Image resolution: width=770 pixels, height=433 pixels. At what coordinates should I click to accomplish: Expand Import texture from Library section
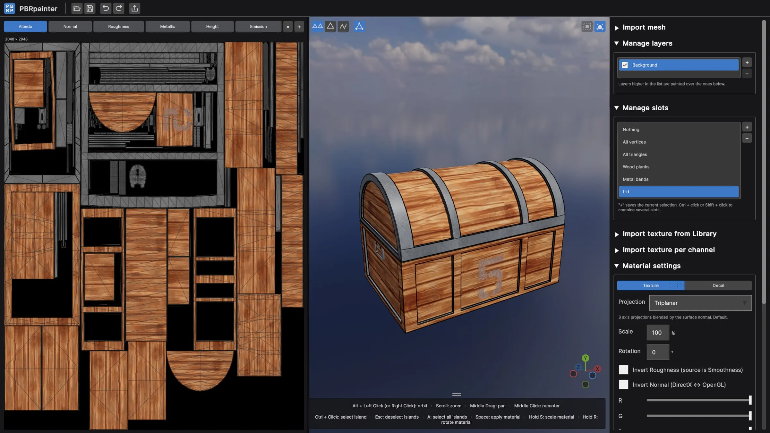click(x=665, y=234)
